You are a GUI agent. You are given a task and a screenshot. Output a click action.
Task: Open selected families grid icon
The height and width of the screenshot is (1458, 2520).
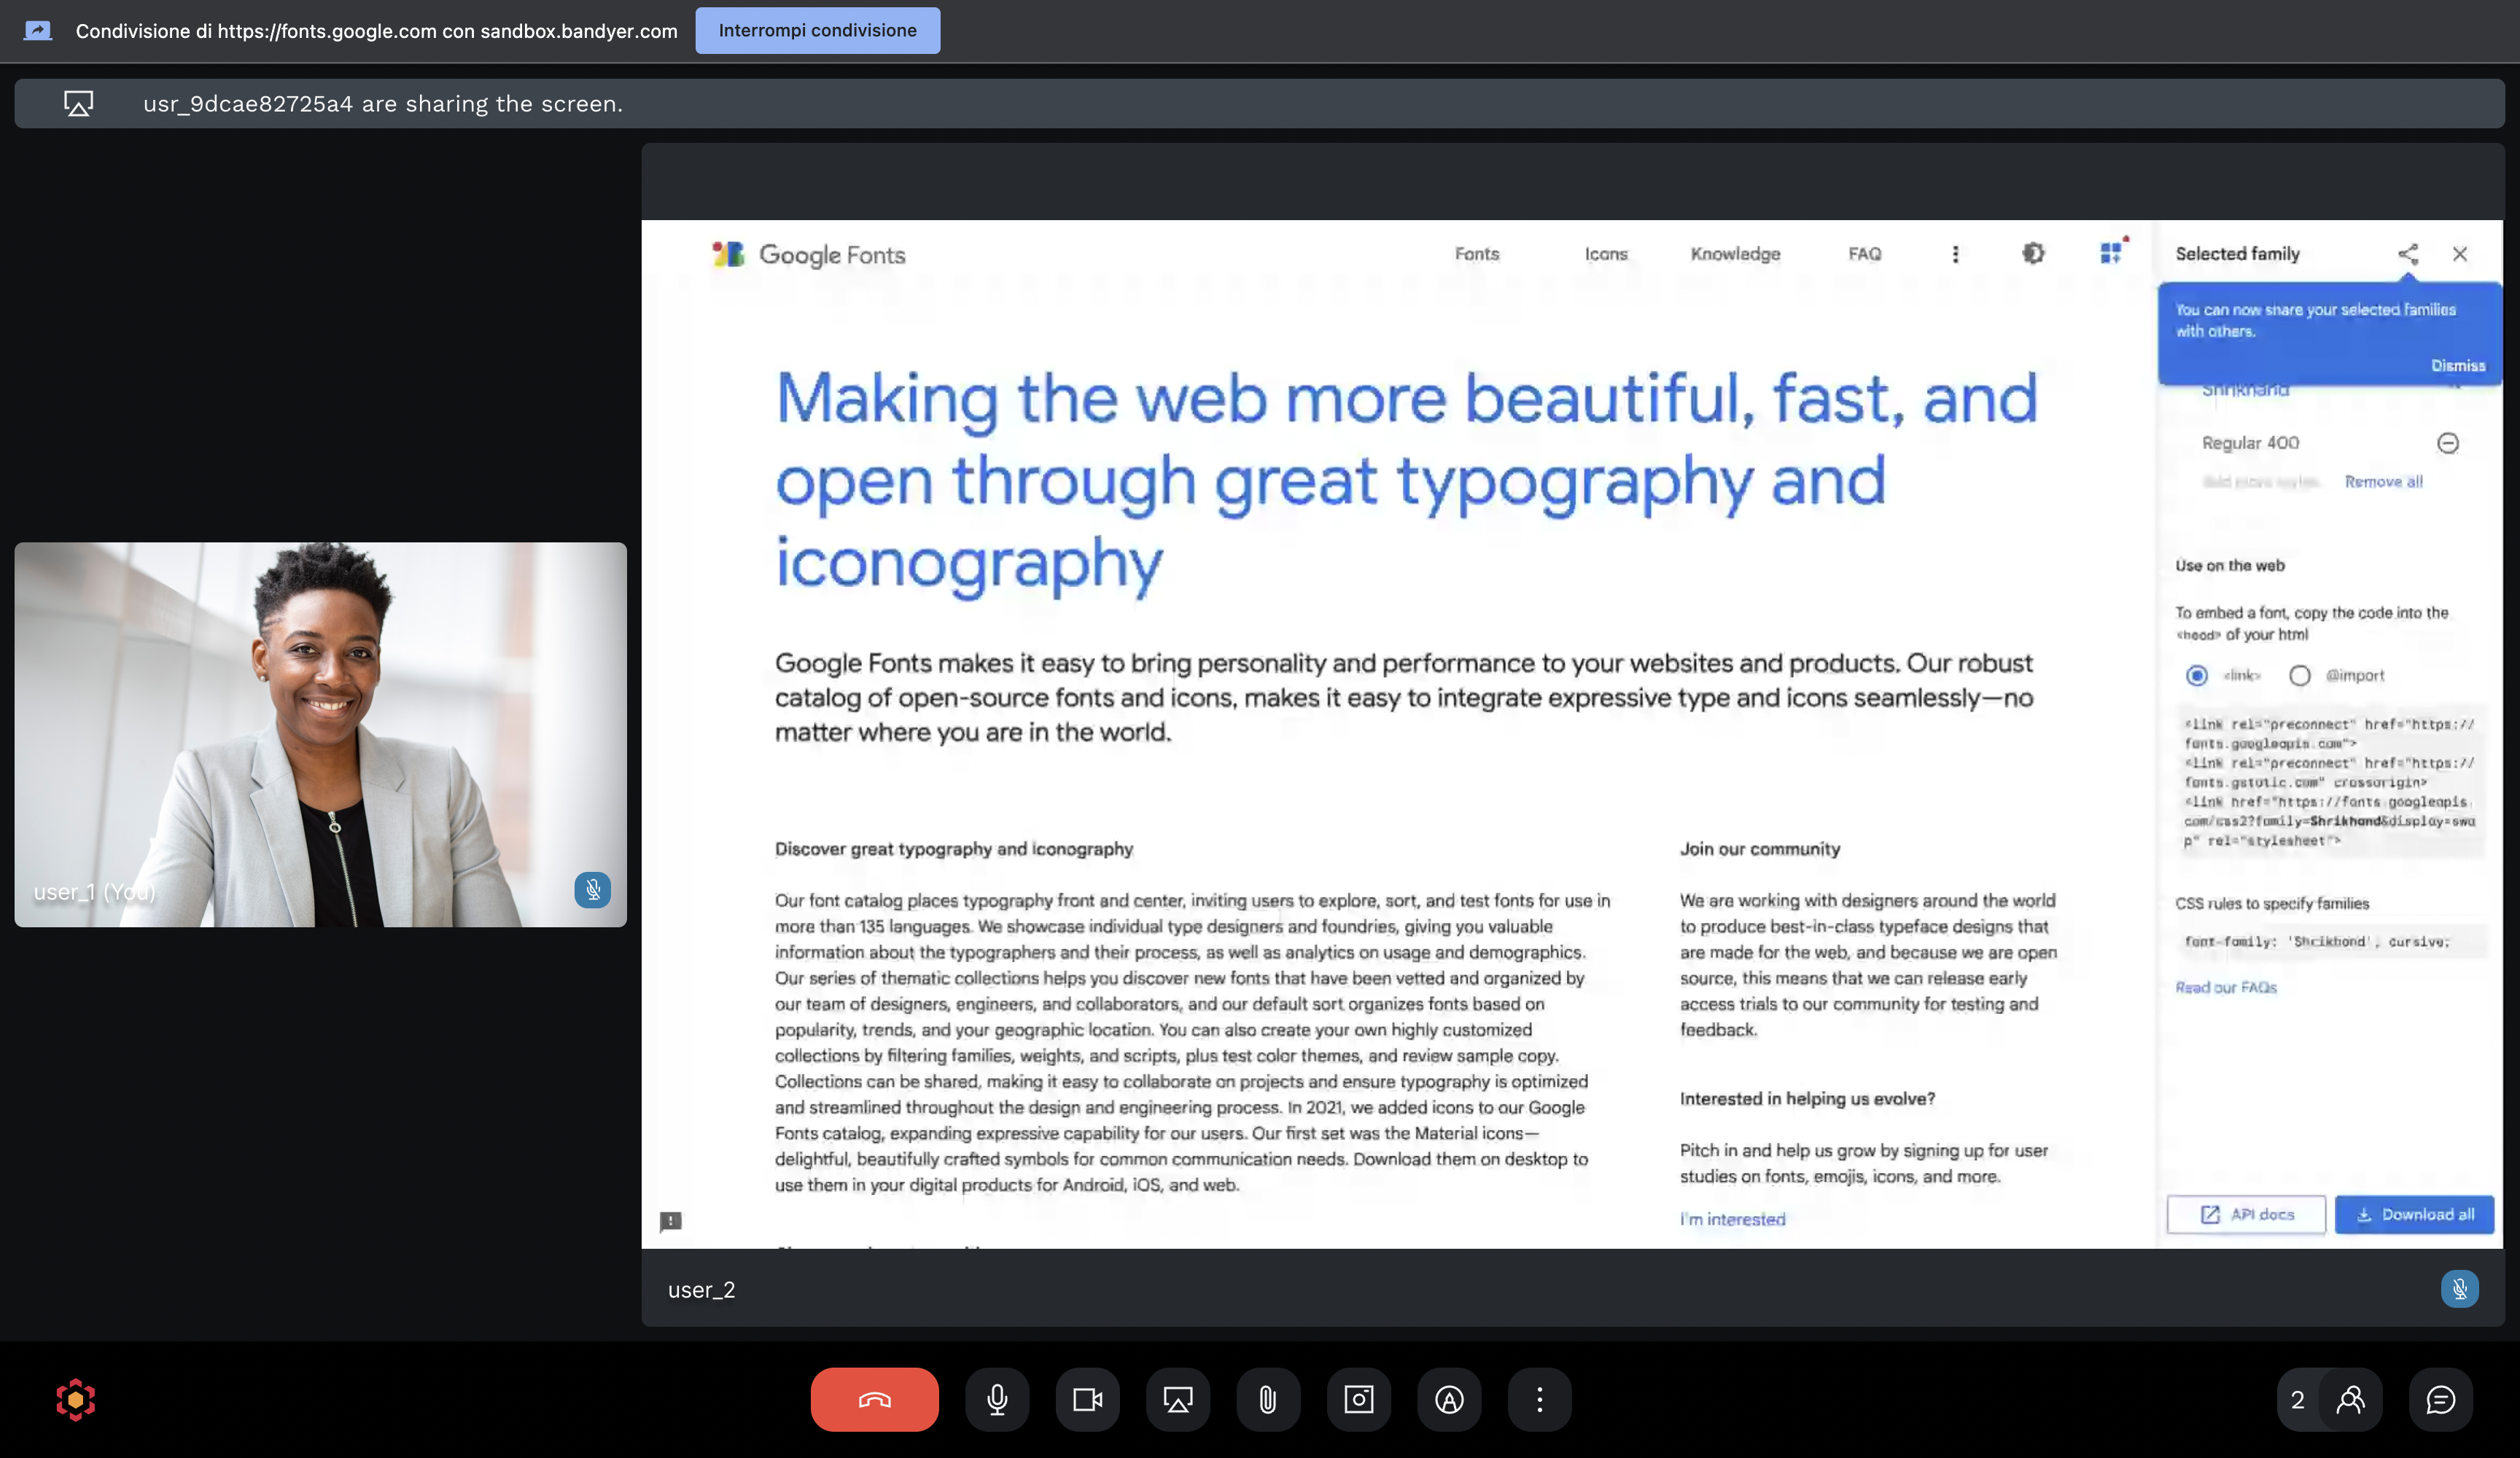2112,253
